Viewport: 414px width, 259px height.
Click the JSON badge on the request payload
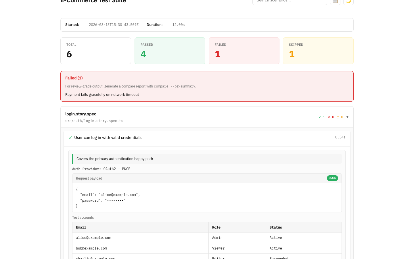click(x=332, y=178)
